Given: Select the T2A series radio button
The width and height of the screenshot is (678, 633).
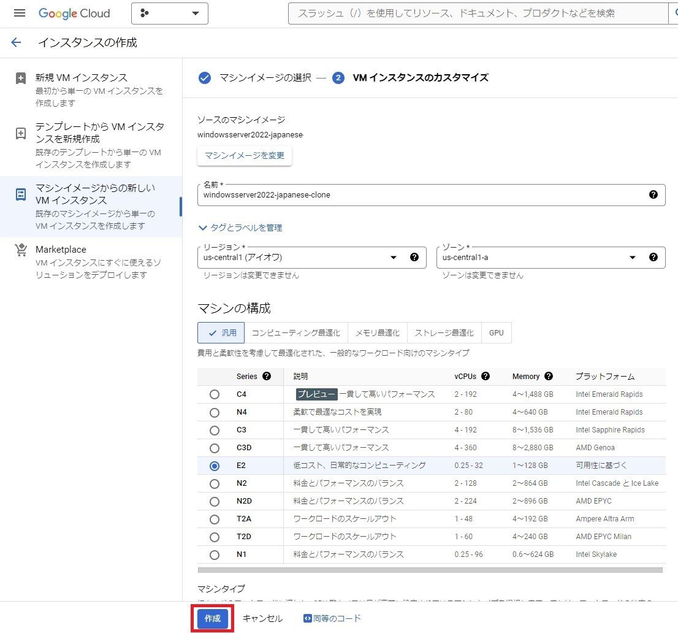Looking at the screenshot, I should coord(215,519).
